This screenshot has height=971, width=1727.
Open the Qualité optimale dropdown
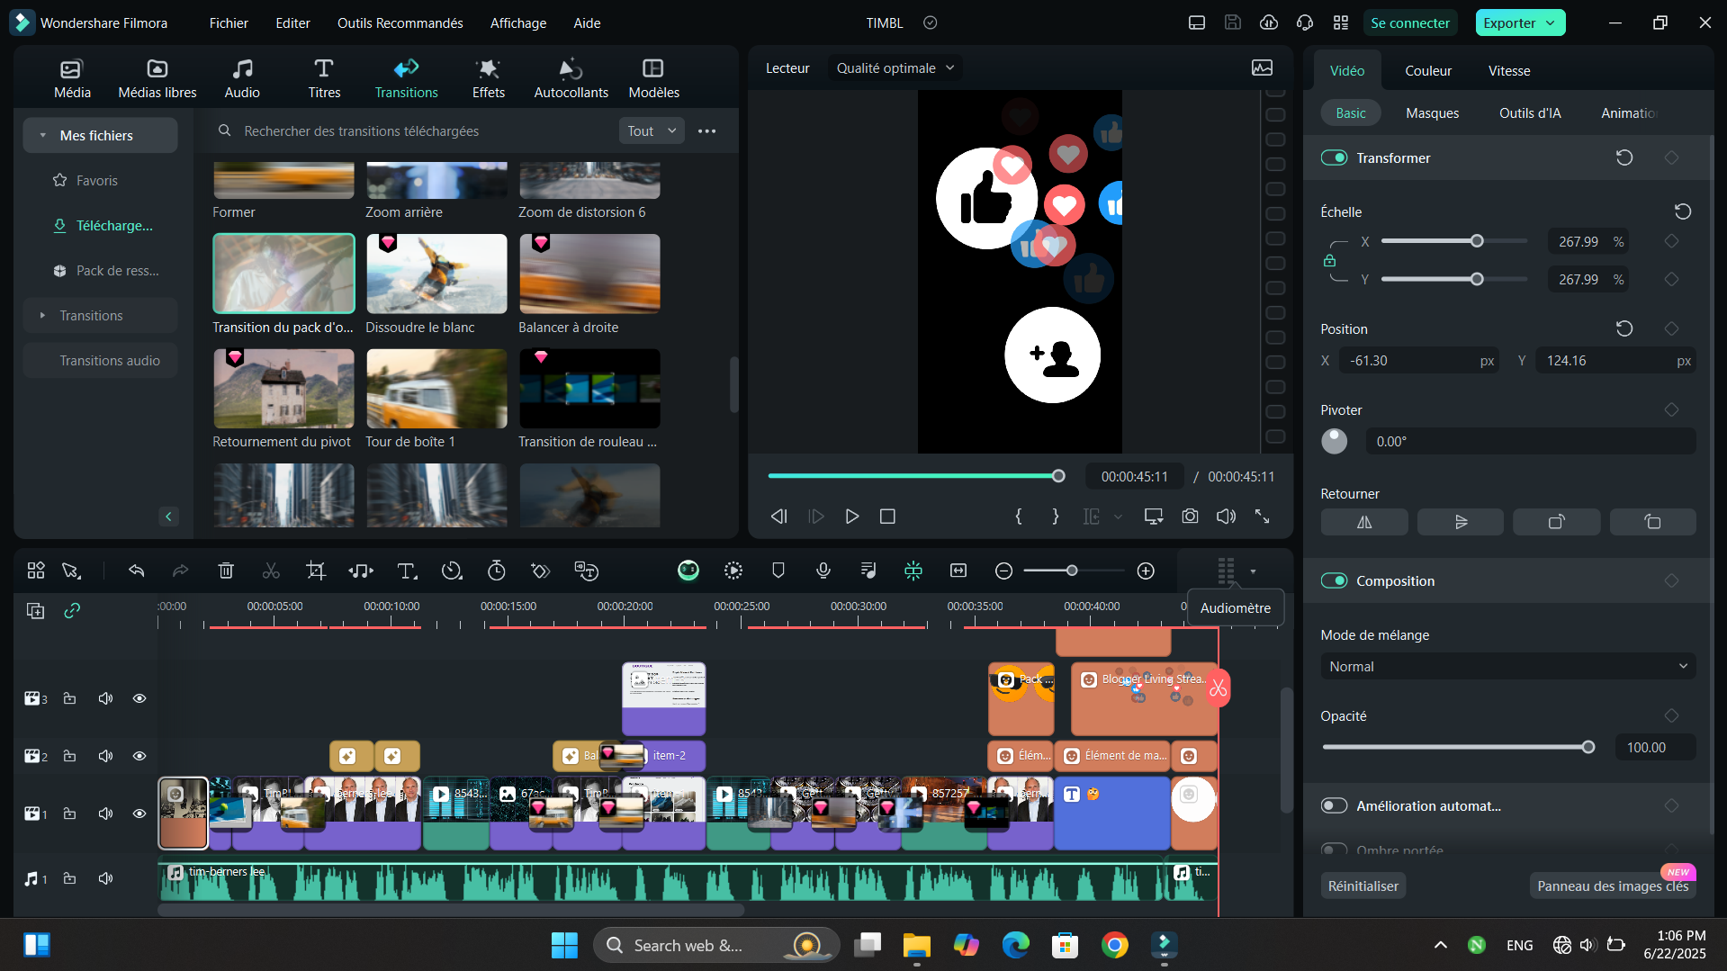click(x=894, y=68)
